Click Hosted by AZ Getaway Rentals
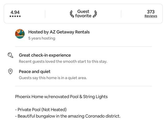 click(x=59, y=32)
